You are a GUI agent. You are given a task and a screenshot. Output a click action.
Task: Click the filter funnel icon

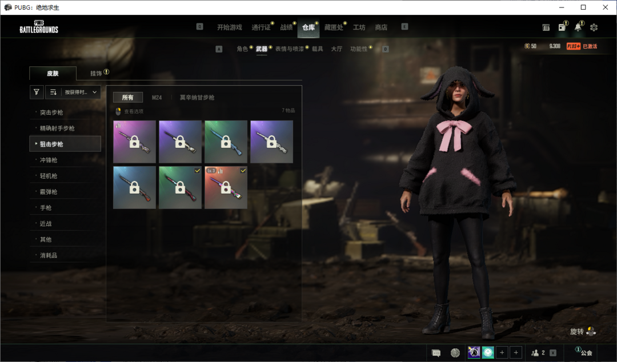coord(37,92)
